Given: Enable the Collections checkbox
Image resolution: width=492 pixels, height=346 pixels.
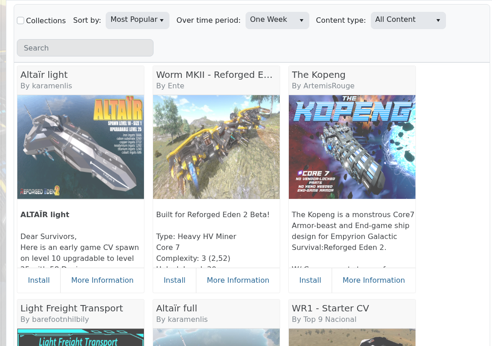Looking at the screenshot, I should [20, 20].
